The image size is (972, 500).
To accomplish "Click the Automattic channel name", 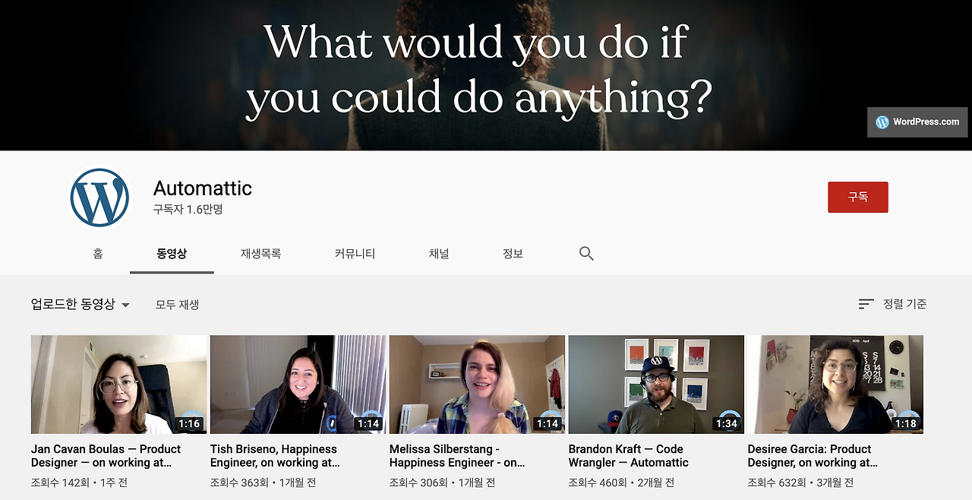I will coord(203,188).
